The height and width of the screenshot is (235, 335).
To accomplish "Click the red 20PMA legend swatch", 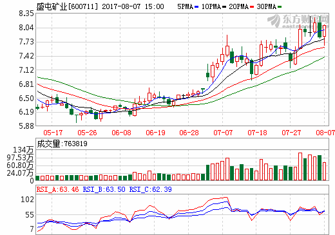I will [252, 7].
